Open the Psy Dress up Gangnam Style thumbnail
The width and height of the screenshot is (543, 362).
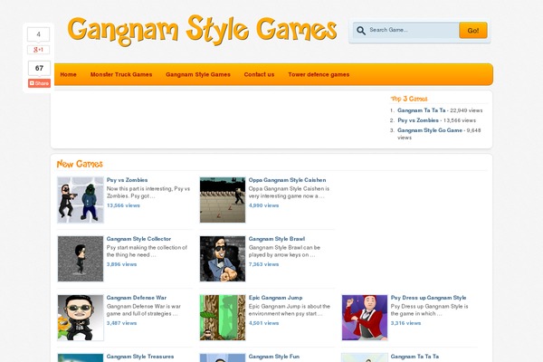pyautogui.click(x=365, y=318)
